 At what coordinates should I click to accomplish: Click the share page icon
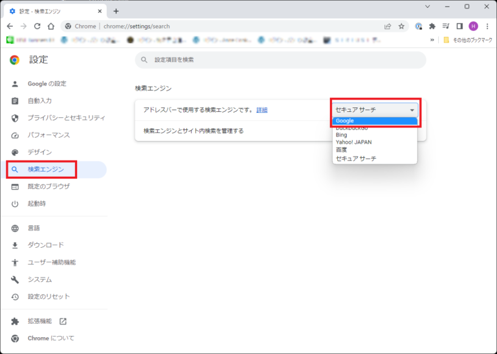[x=388, y=27]
